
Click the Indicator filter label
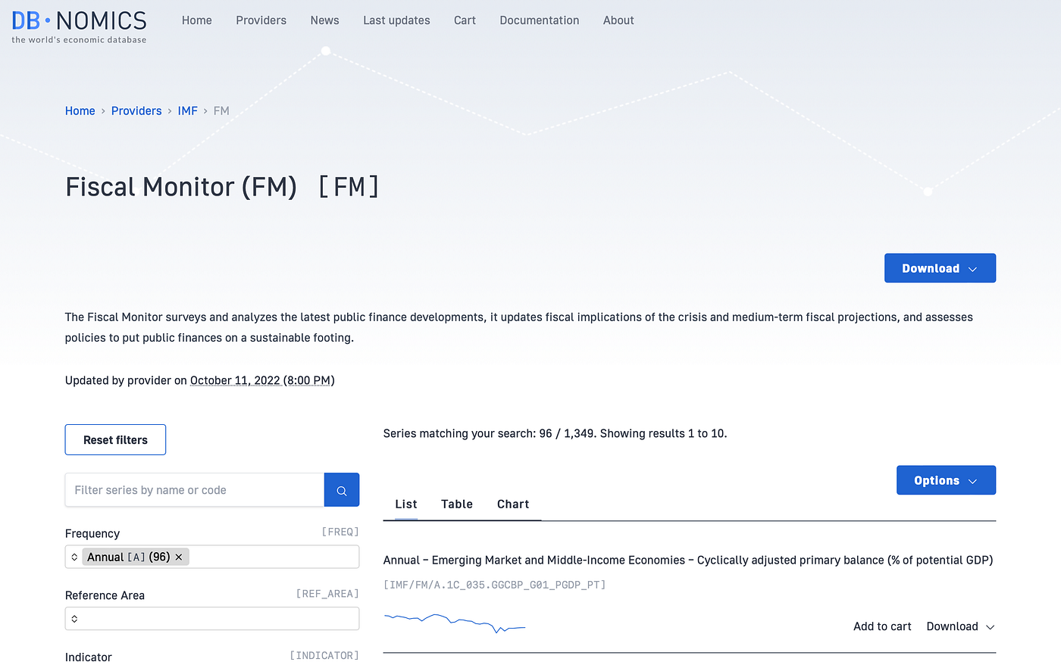pos(89,657)
